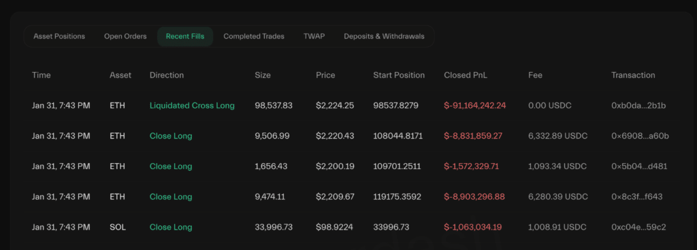Click the Direction column header
The width and height of the screenshot is (697, 250).
(x=167, y=75)
